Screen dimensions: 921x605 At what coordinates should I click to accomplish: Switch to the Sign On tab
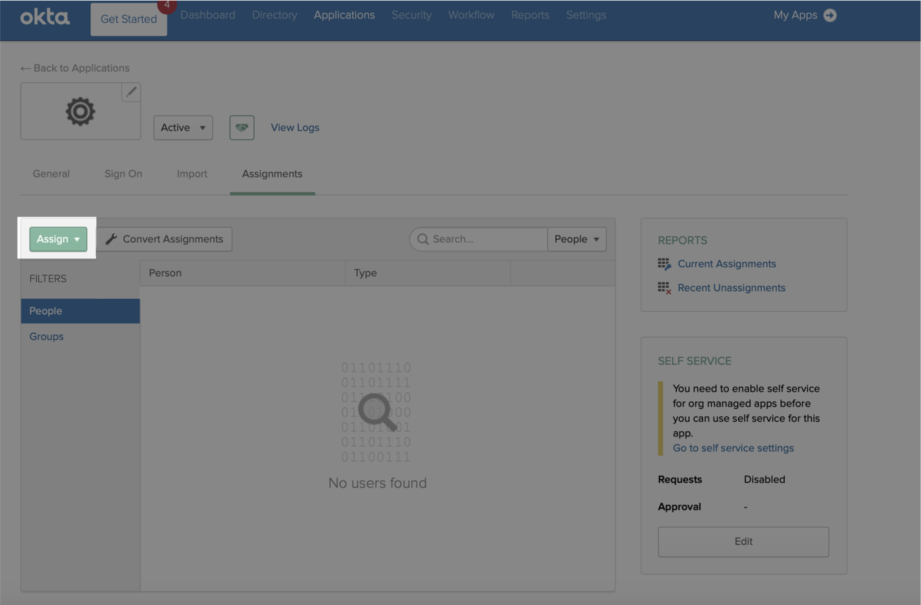point(123,174)
